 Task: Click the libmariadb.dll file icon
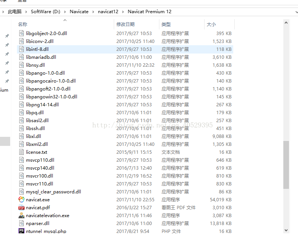(21, 57)
